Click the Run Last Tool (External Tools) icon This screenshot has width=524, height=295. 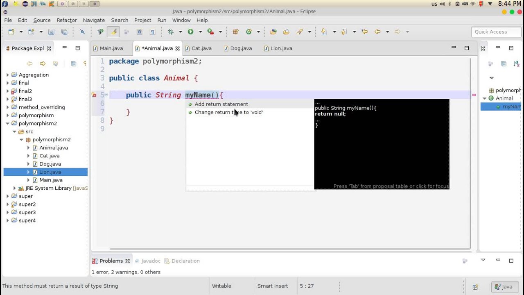210,32
